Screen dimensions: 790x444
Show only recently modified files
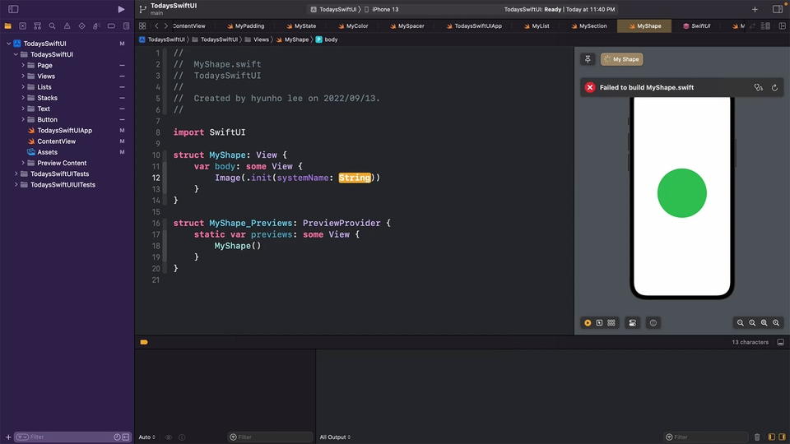(117, 437)
